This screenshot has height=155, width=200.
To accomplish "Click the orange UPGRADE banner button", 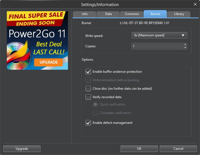I will click(x=48, y=62).
